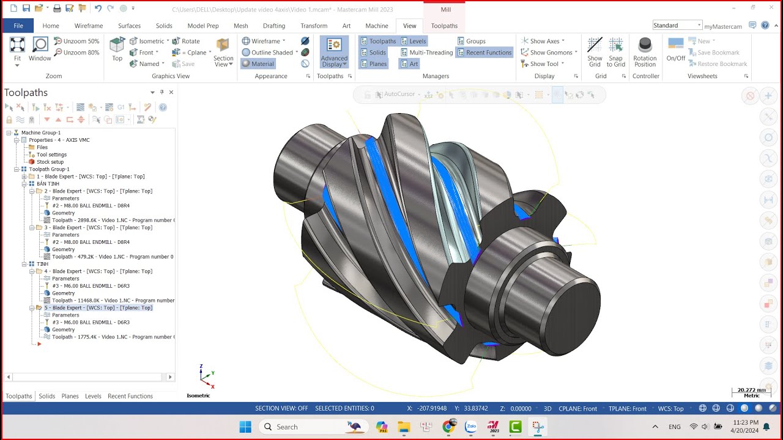Open the Standard workspace combo box

tap(677, 25)
